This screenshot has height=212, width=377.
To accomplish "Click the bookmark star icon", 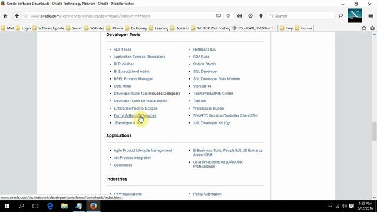I will click(364, 28).
